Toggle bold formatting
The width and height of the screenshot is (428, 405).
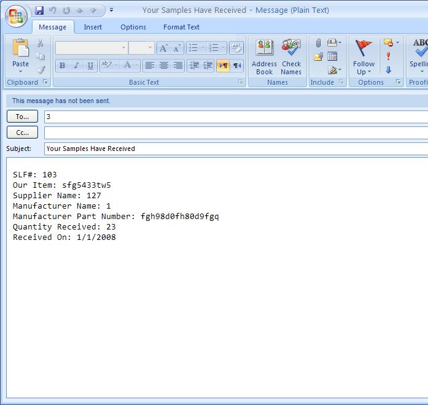pos(62,66)
